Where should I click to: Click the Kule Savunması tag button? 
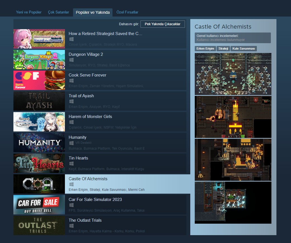(244, 48)
